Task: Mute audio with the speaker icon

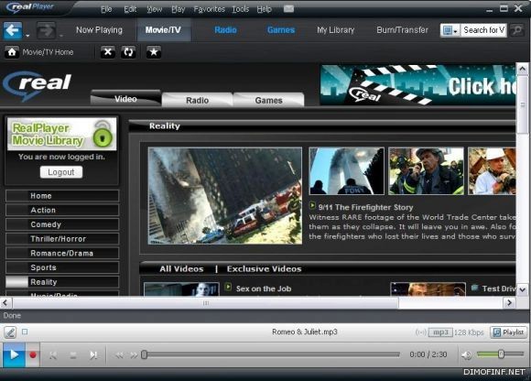Action: pos(467,355)
